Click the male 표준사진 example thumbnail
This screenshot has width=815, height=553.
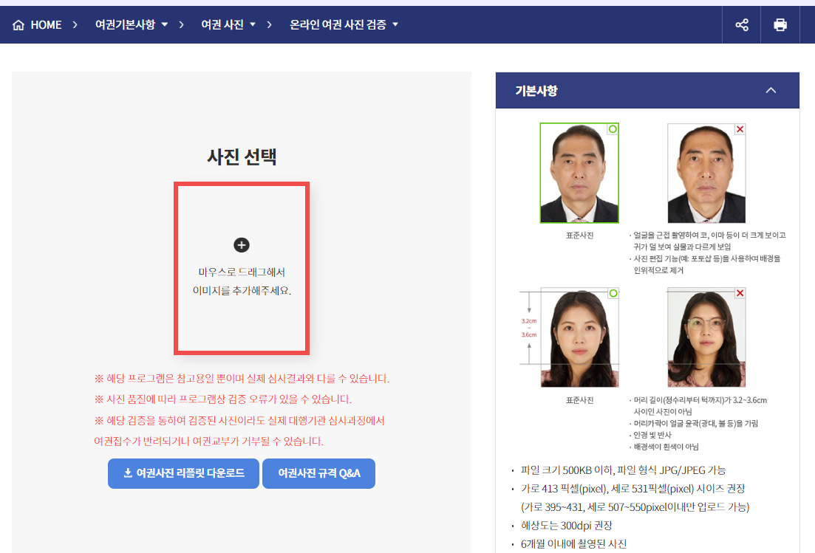click(x=579, y=173)
